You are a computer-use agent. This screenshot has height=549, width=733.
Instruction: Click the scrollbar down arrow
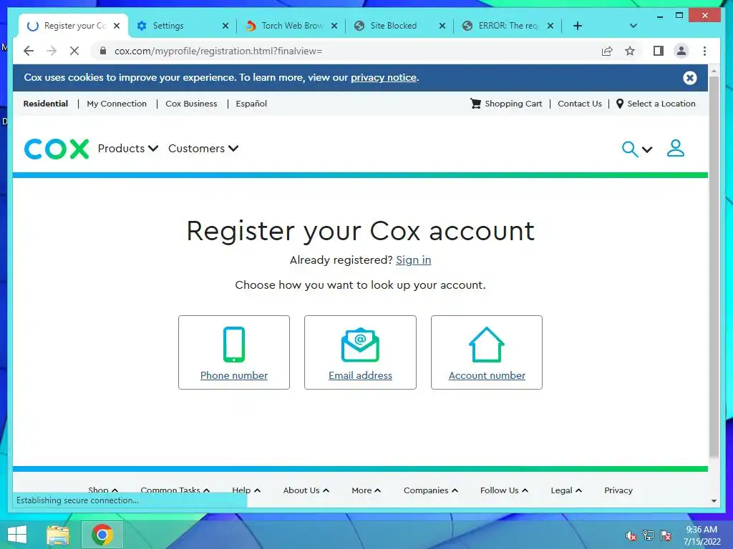tap(714, 501)
